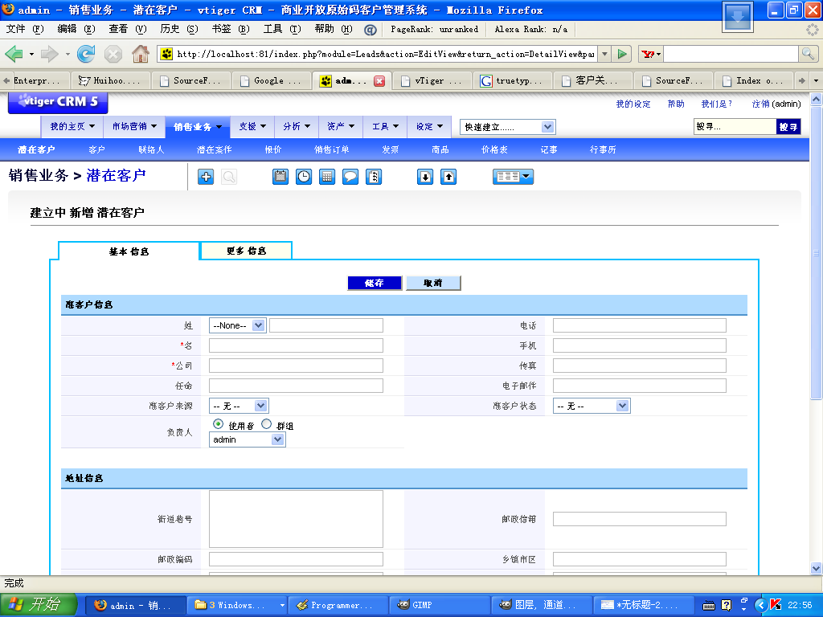Open the admin assigned-user dropdown
Screen dimensions: 823x617
tap(248, 439)
